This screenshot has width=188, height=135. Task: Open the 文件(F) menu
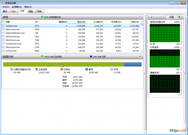click(x=6, y=7)
